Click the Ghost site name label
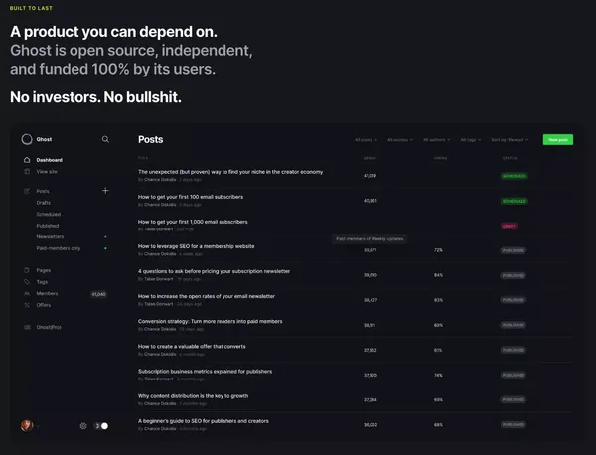Image resolution: width=596 pixels, height=455 pixels. [44, 139]
